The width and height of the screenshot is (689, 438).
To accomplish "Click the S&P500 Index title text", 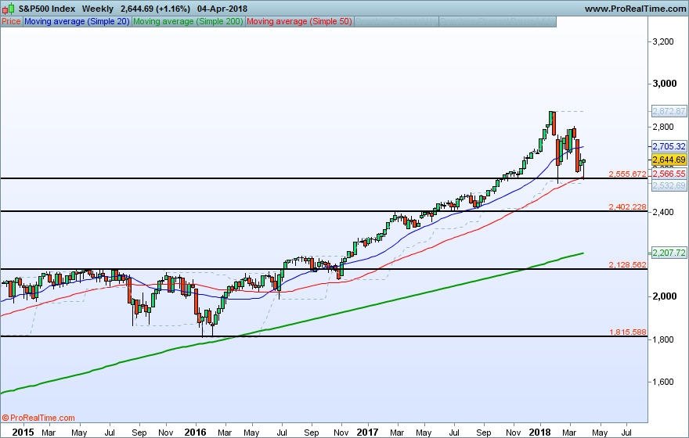I will click(x=46, y=9).
